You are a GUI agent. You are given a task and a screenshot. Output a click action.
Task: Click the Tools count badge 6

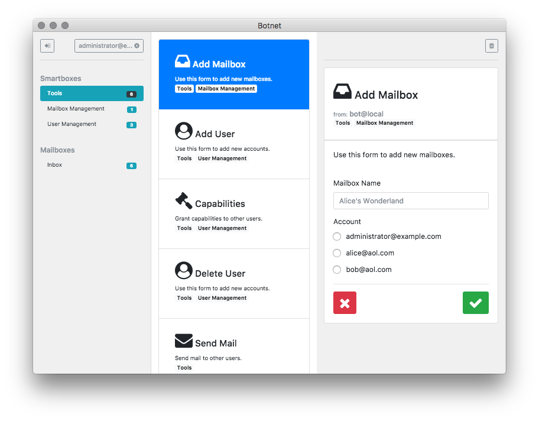click(131, 94)
